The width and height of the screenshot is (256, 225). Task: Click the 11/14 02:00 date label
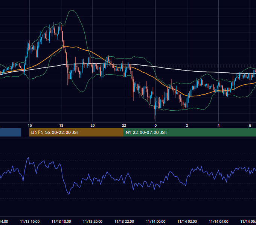click(187, 222)
